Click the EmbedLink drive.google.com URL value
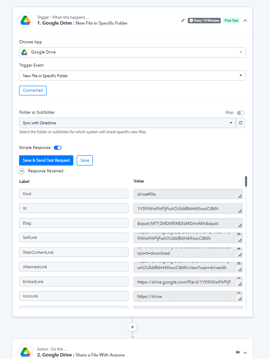The height and width of the screenshot is (359, 270). tap(188, 282)
